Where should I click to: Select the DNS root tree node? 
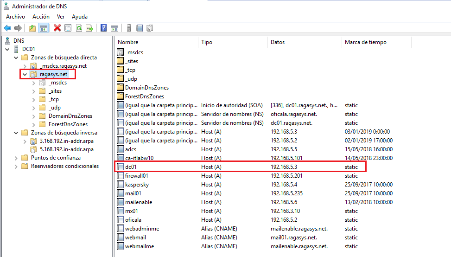coord(19,40)
